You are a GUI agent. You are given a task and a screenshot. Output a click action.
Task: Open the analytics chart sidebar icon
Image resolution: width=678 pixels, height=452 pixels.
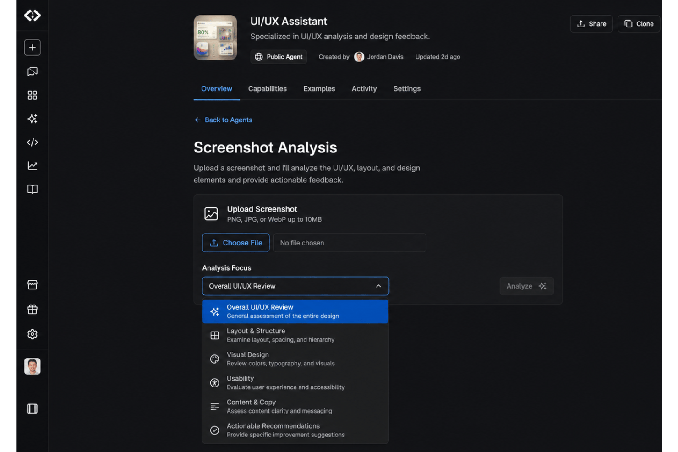click(x=33, y=166)
